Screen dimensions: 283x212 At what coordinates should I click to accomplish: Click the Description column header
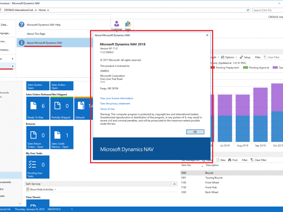[212, 165]
